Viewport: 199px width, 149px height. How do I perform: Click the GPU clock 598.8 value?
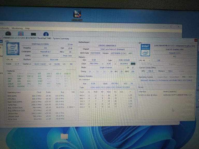pos(151,71)
